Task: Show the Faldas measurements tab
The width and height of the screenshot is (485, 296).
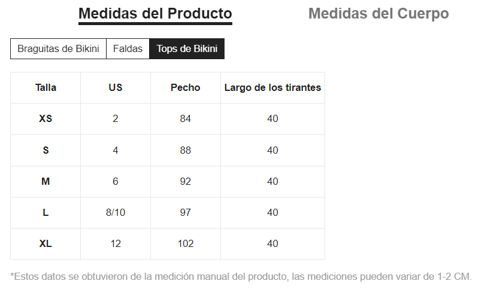Action: coord(128,49)
